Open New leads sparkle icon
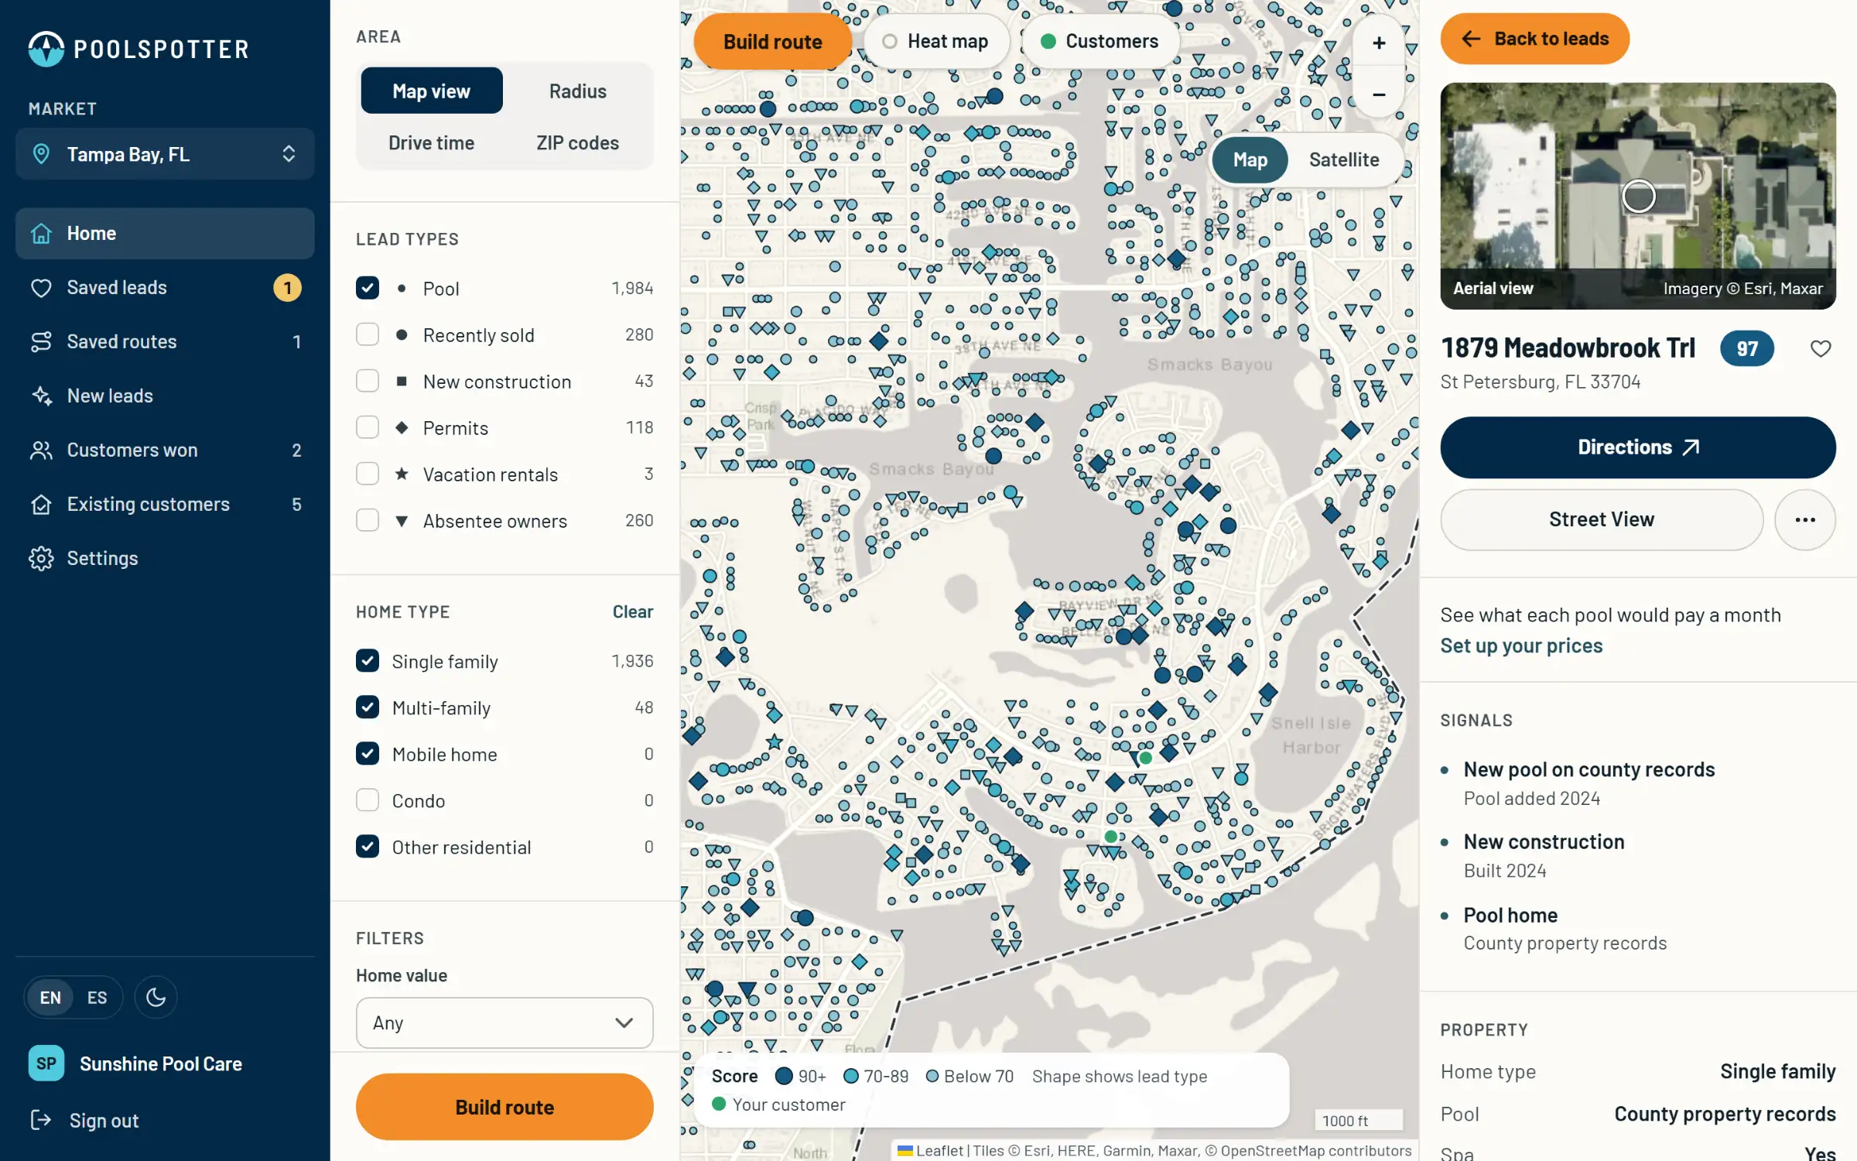Image resolution: width=1857 pixels, height=1161 pixels. (x=41, y=396)
